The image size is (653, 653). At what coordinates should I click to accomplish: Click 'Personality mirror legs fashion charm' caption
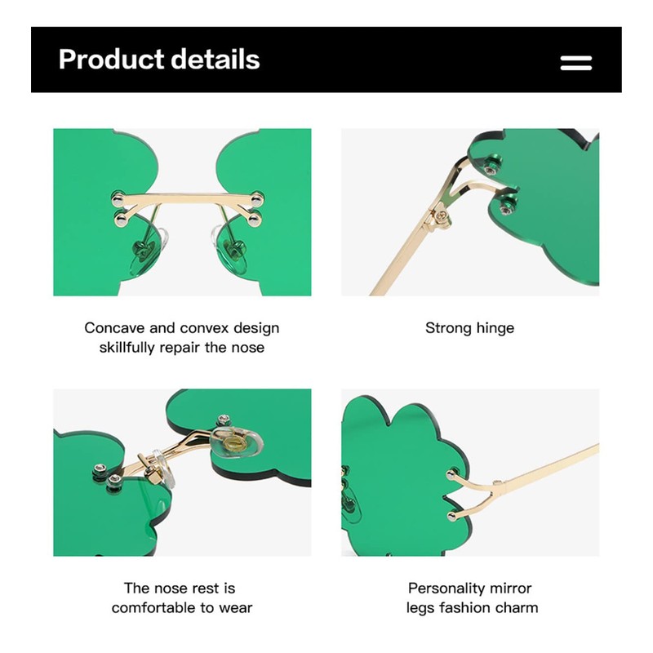(x=472, y=597)
